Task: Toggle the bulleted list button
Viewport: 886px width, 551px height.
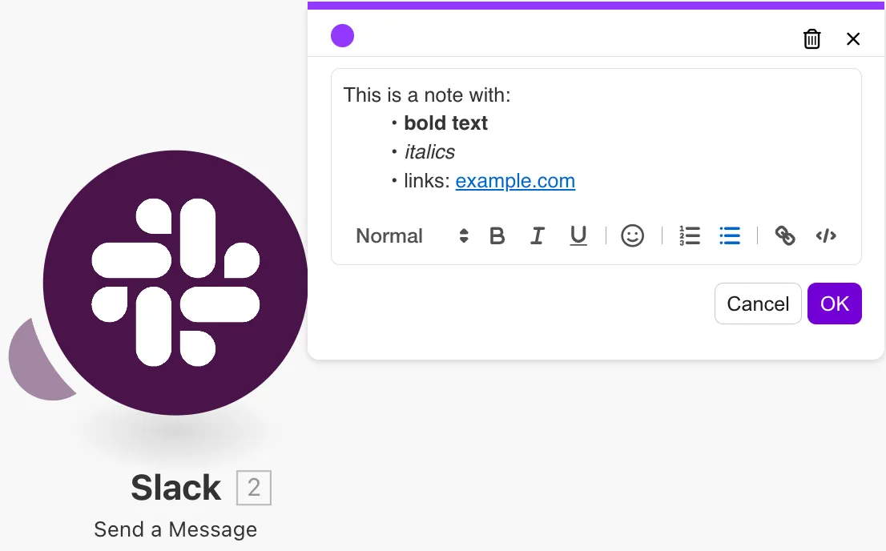Action: 730,236
